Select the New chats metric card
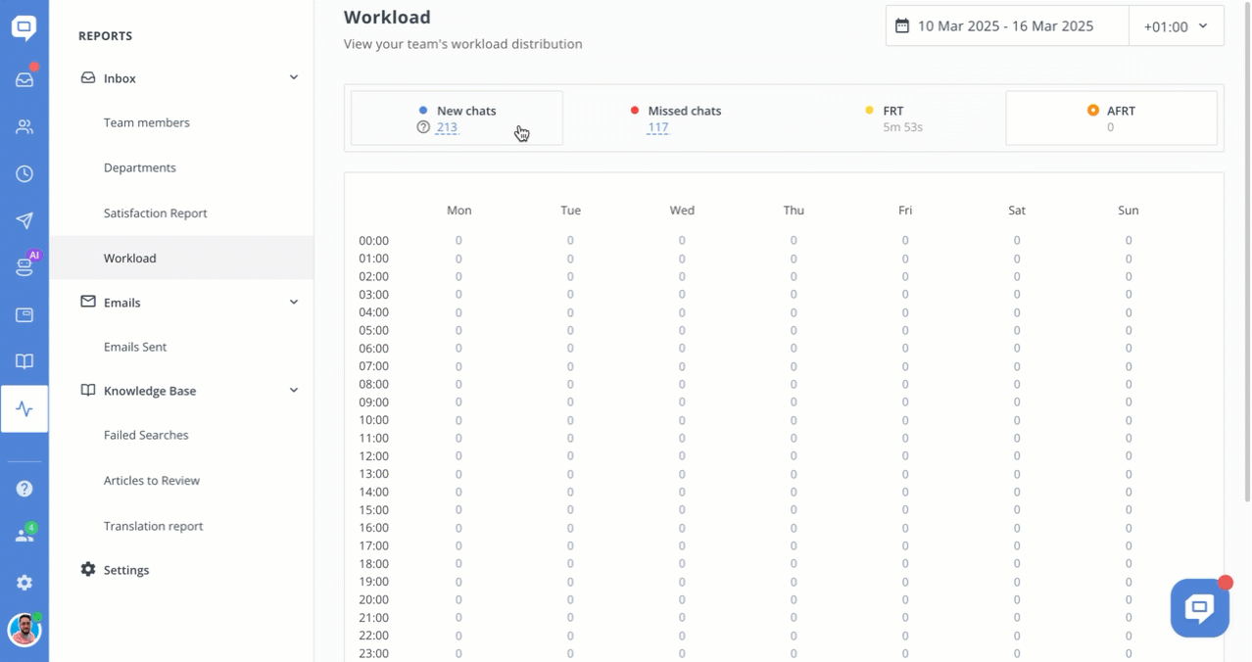 [457, 118]
